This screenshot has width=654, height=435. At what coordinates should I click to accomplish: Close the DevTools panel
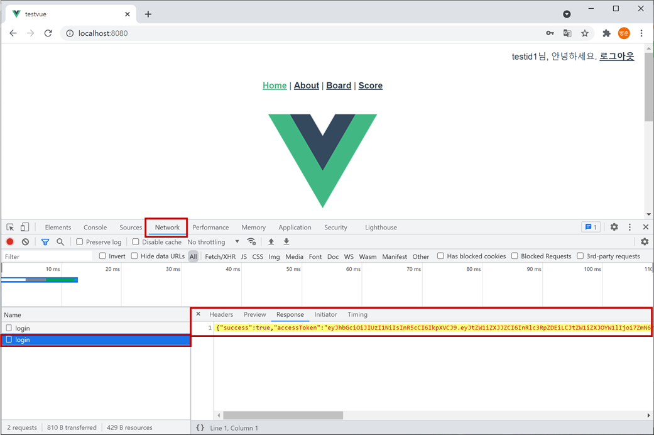click(x=646, y=227)
